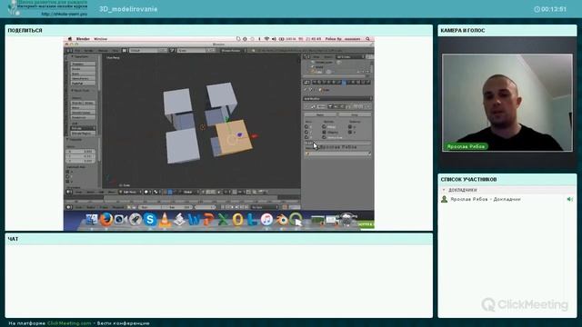The image size is (582, 327).
Task: Open the Window menu in Mac menu bar
Action: point(101,39)
